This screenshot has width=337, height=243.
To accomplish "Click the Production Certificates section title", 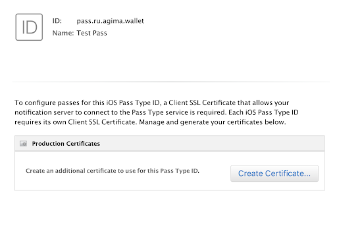I will (x=66, y=144).
